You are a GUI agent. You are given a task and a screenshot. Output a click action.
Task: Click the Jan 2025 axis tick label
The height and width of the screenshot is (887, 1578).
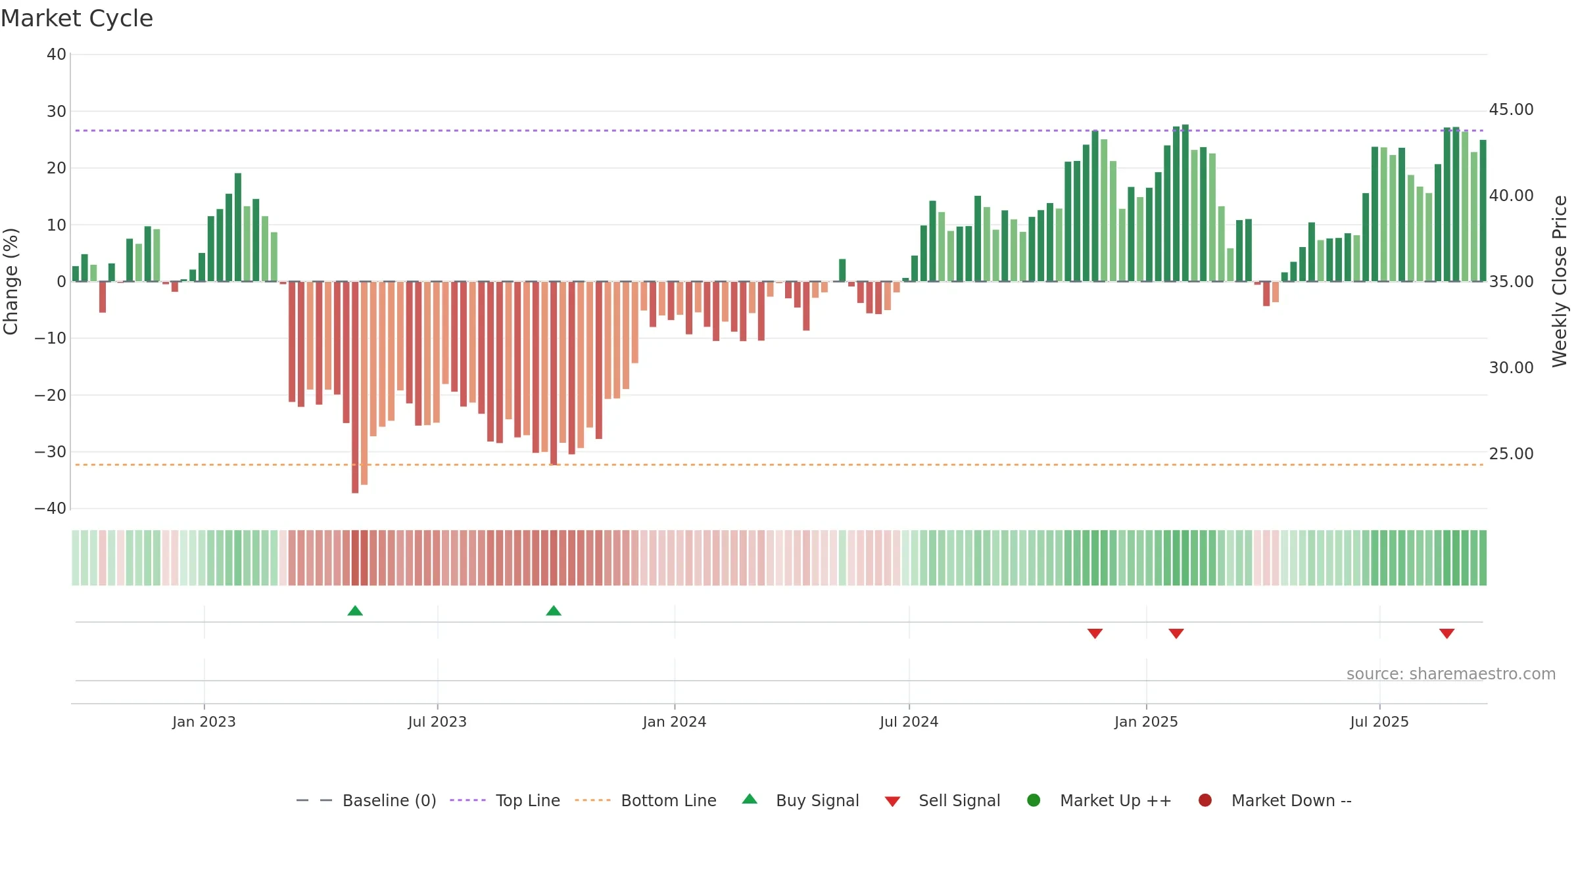click(x=1146, y=722)
